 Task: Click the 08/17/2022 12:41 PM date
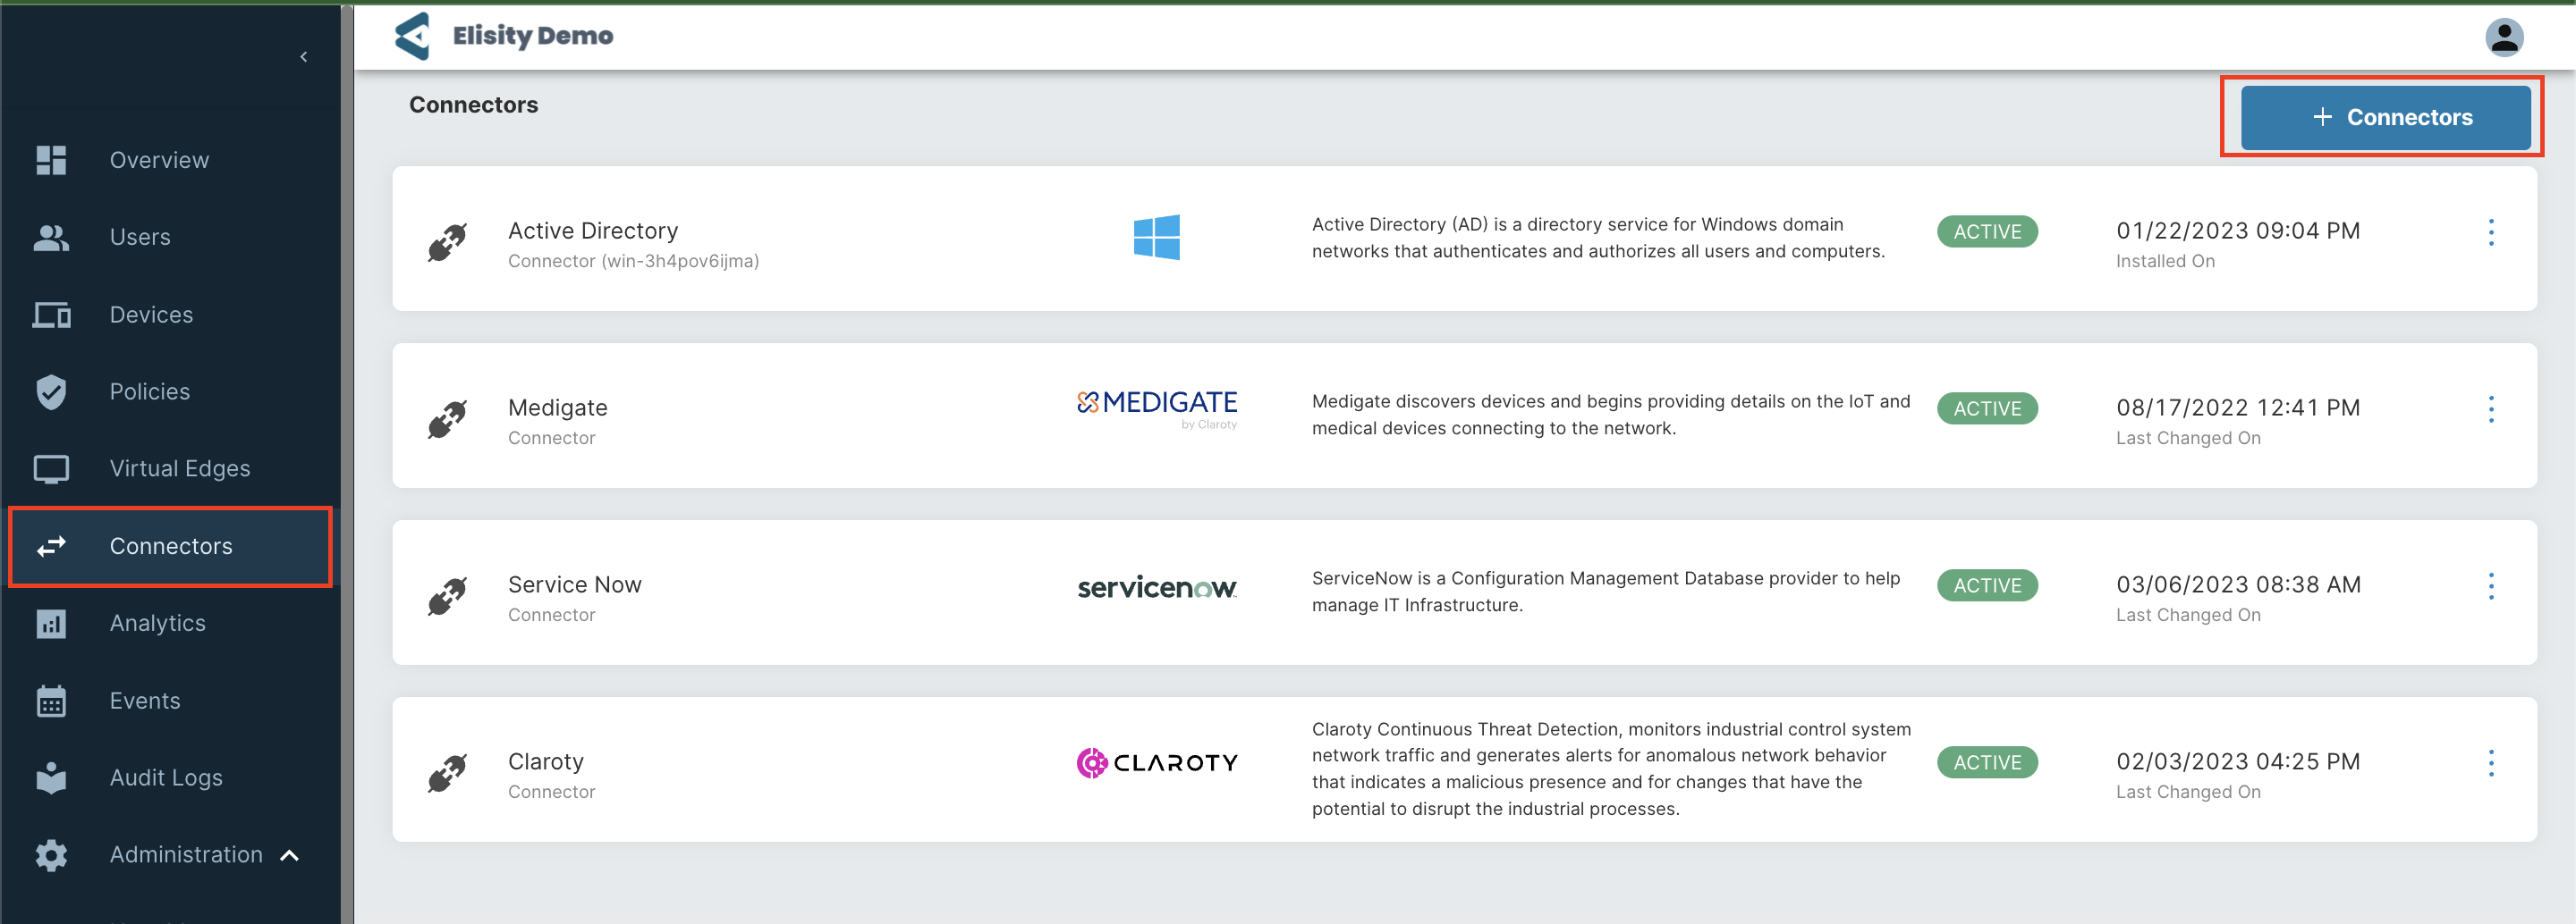[x=2238, y=407]
